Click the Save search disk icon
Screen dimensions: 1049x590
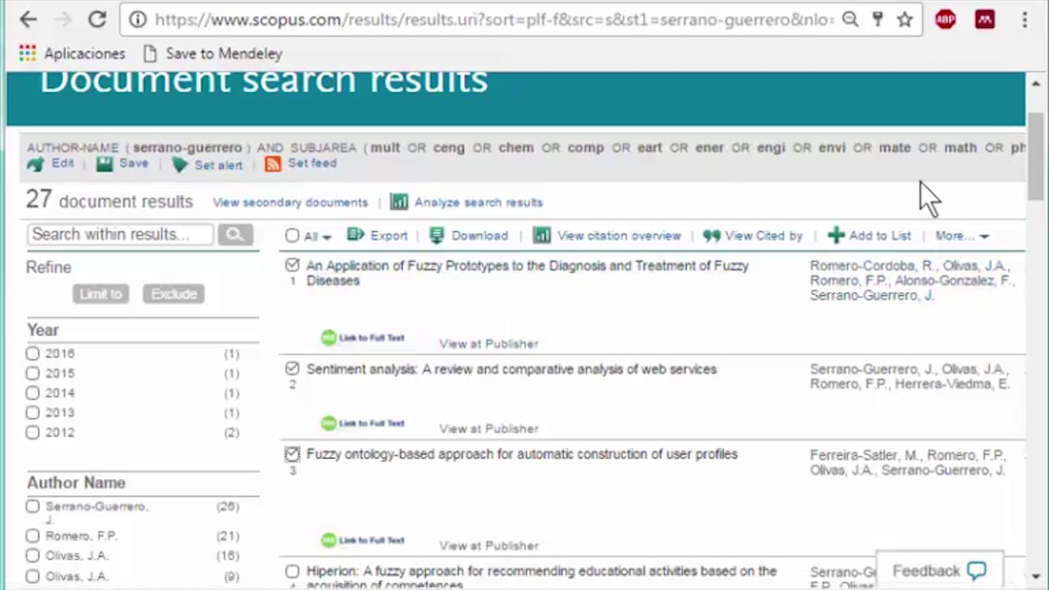coord(104,164)
